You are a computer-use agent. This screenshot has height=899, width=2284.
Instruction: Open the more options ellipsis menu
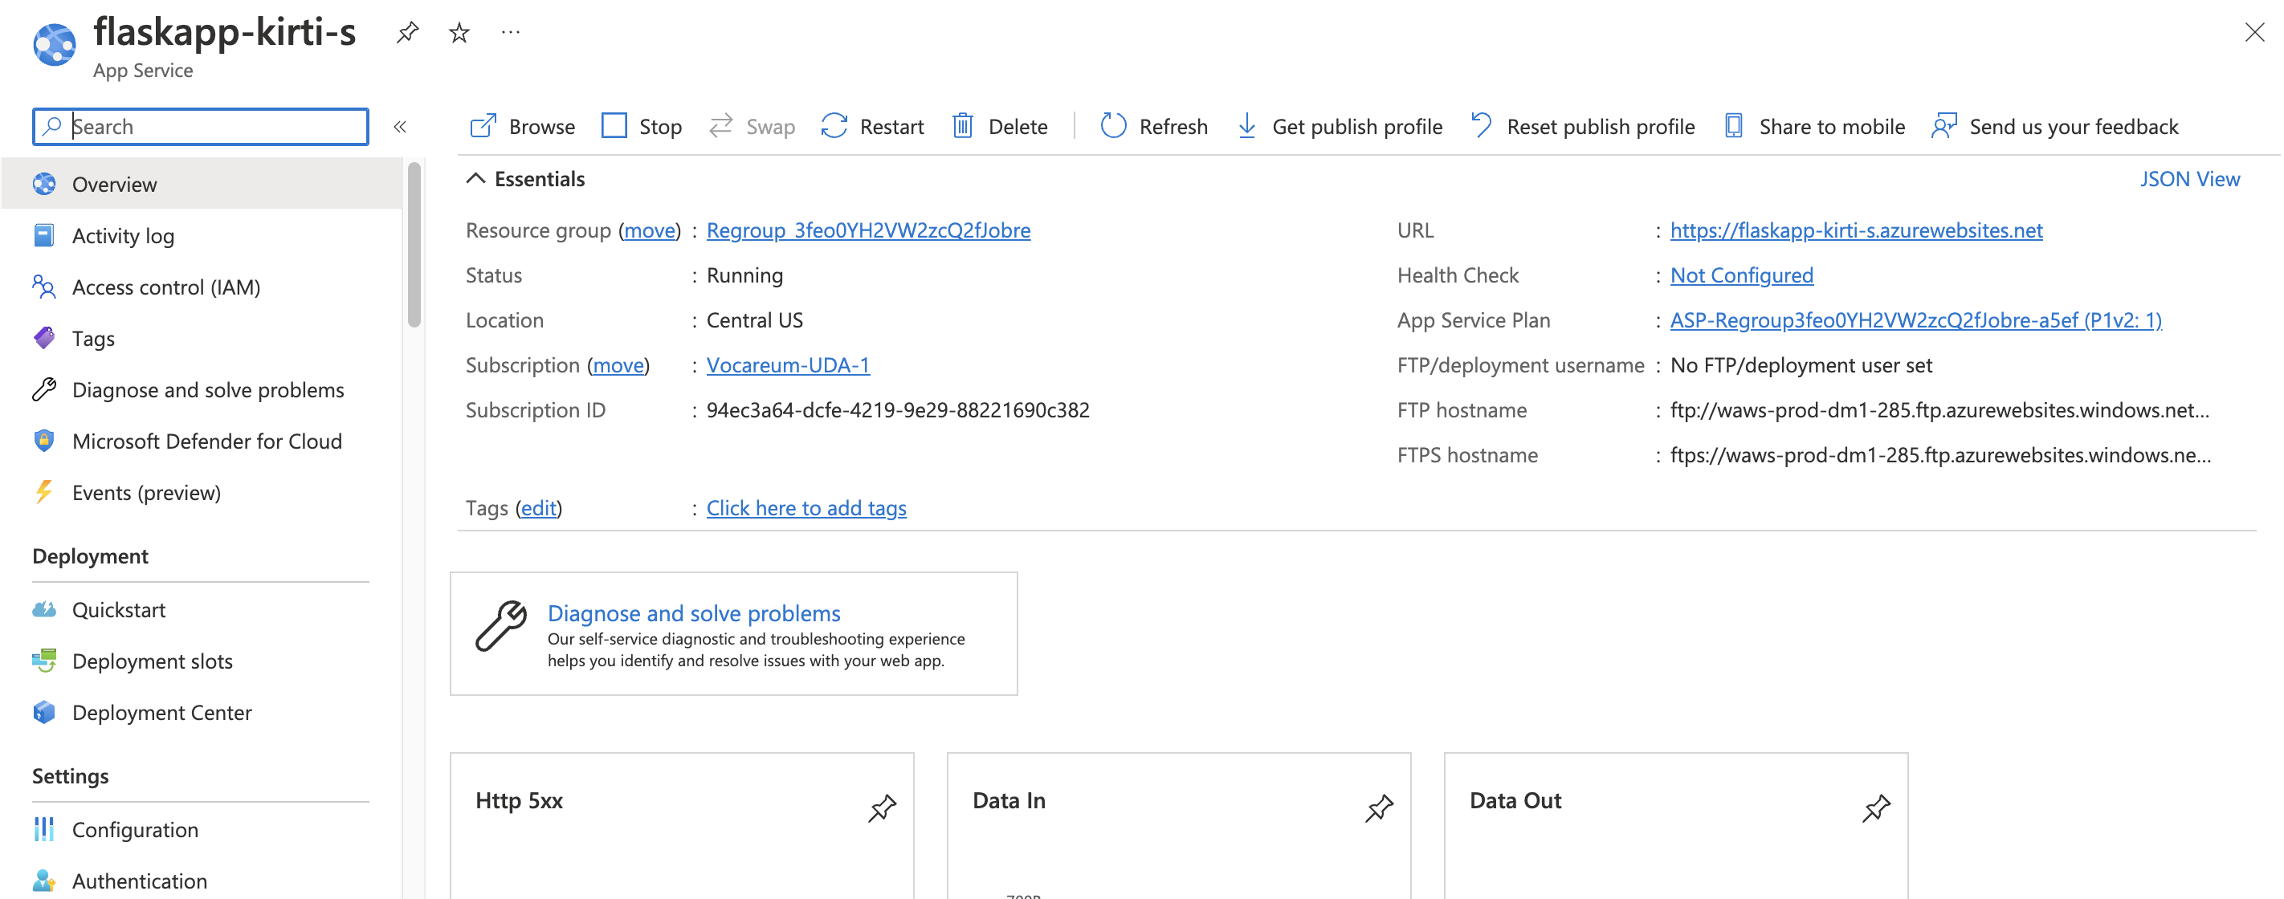coord(510,32)
